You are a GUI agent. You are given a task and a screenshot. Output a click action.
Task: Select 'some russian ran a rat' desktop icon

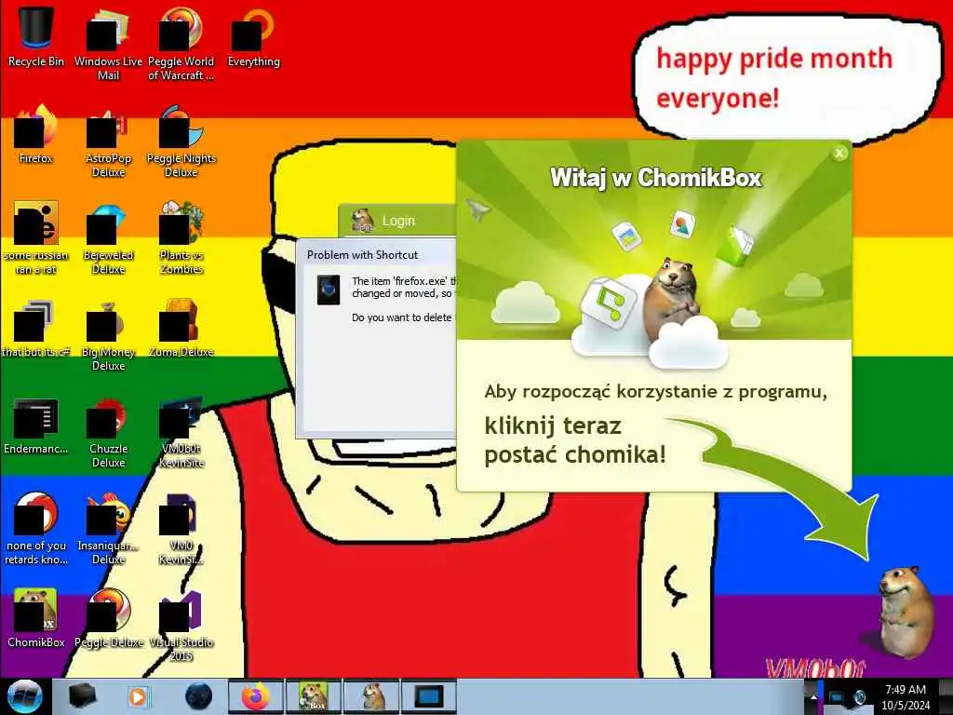36,237
